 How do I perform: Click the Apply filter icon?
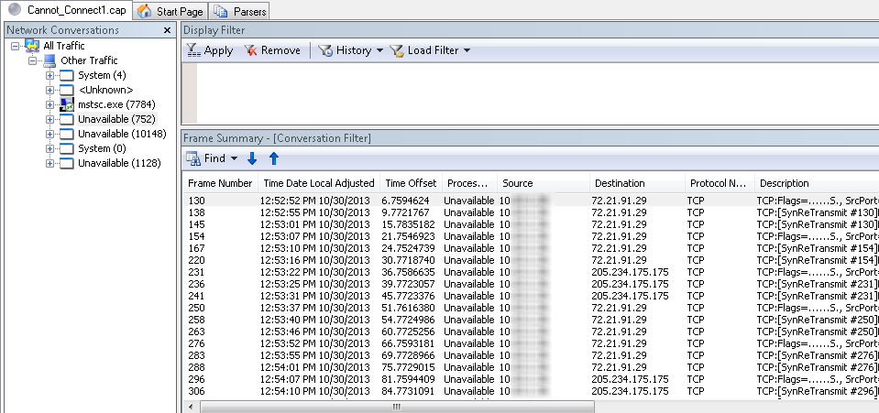point(193,50)
